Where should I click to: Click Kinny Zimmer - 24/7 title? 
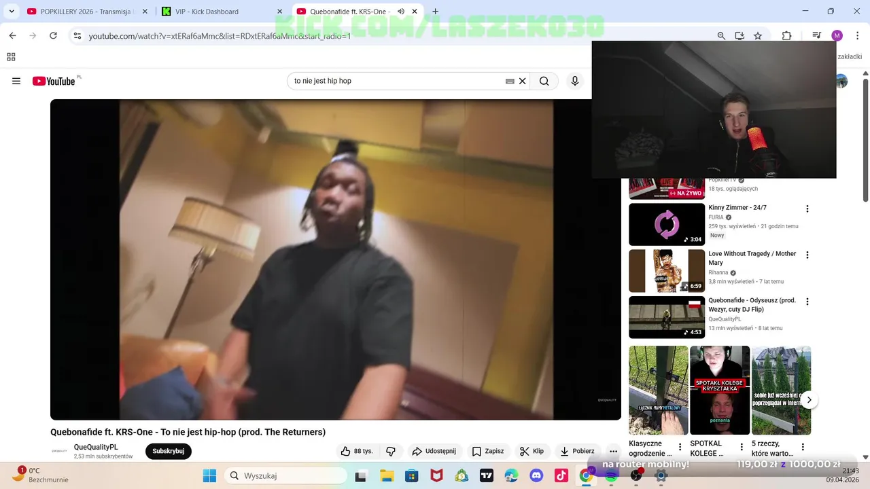(x=737, y=207)
